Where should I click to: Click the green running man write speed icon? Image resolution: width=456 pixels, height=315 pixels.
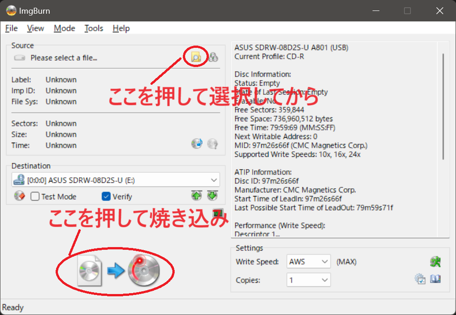[435, 262]
